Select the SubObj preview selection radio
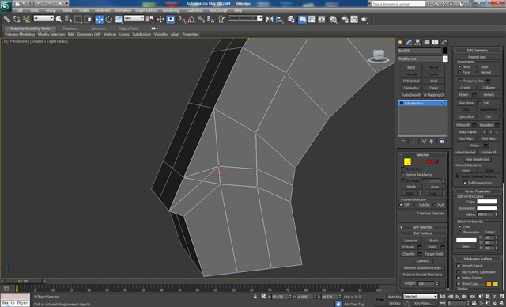Image resolution: width=506 pixels, height=307 pixels. 416,205
